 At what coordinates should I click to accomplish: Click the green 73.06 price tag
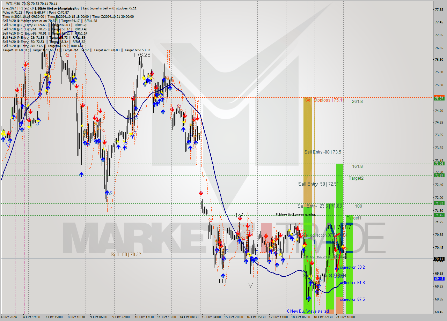tap(439, 163)
